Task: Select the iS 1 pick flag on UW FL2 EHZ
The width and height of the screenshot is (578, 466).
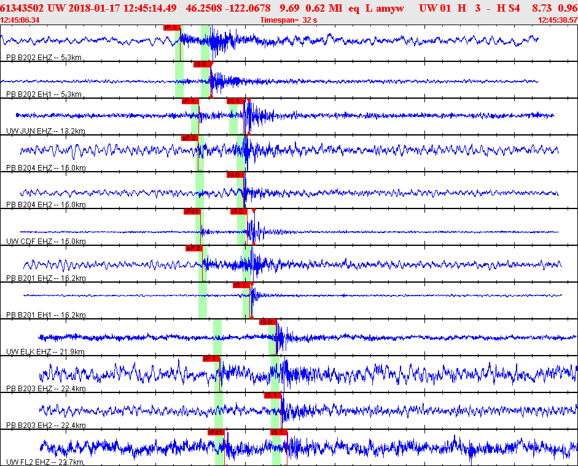Action: [278, 432]
